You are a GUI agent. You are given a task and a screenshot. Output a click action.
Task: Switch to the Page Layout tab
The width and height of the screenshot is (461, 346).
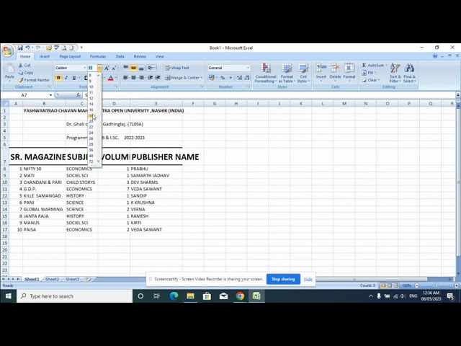point(70,56)
